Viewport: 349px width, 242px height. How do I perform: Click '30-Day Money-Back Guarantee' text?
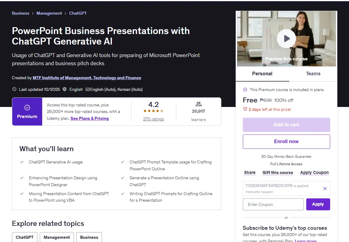pos(286,157)
